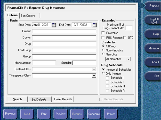
Task: Click the Manufacturer field
Action: coord(44,63)
